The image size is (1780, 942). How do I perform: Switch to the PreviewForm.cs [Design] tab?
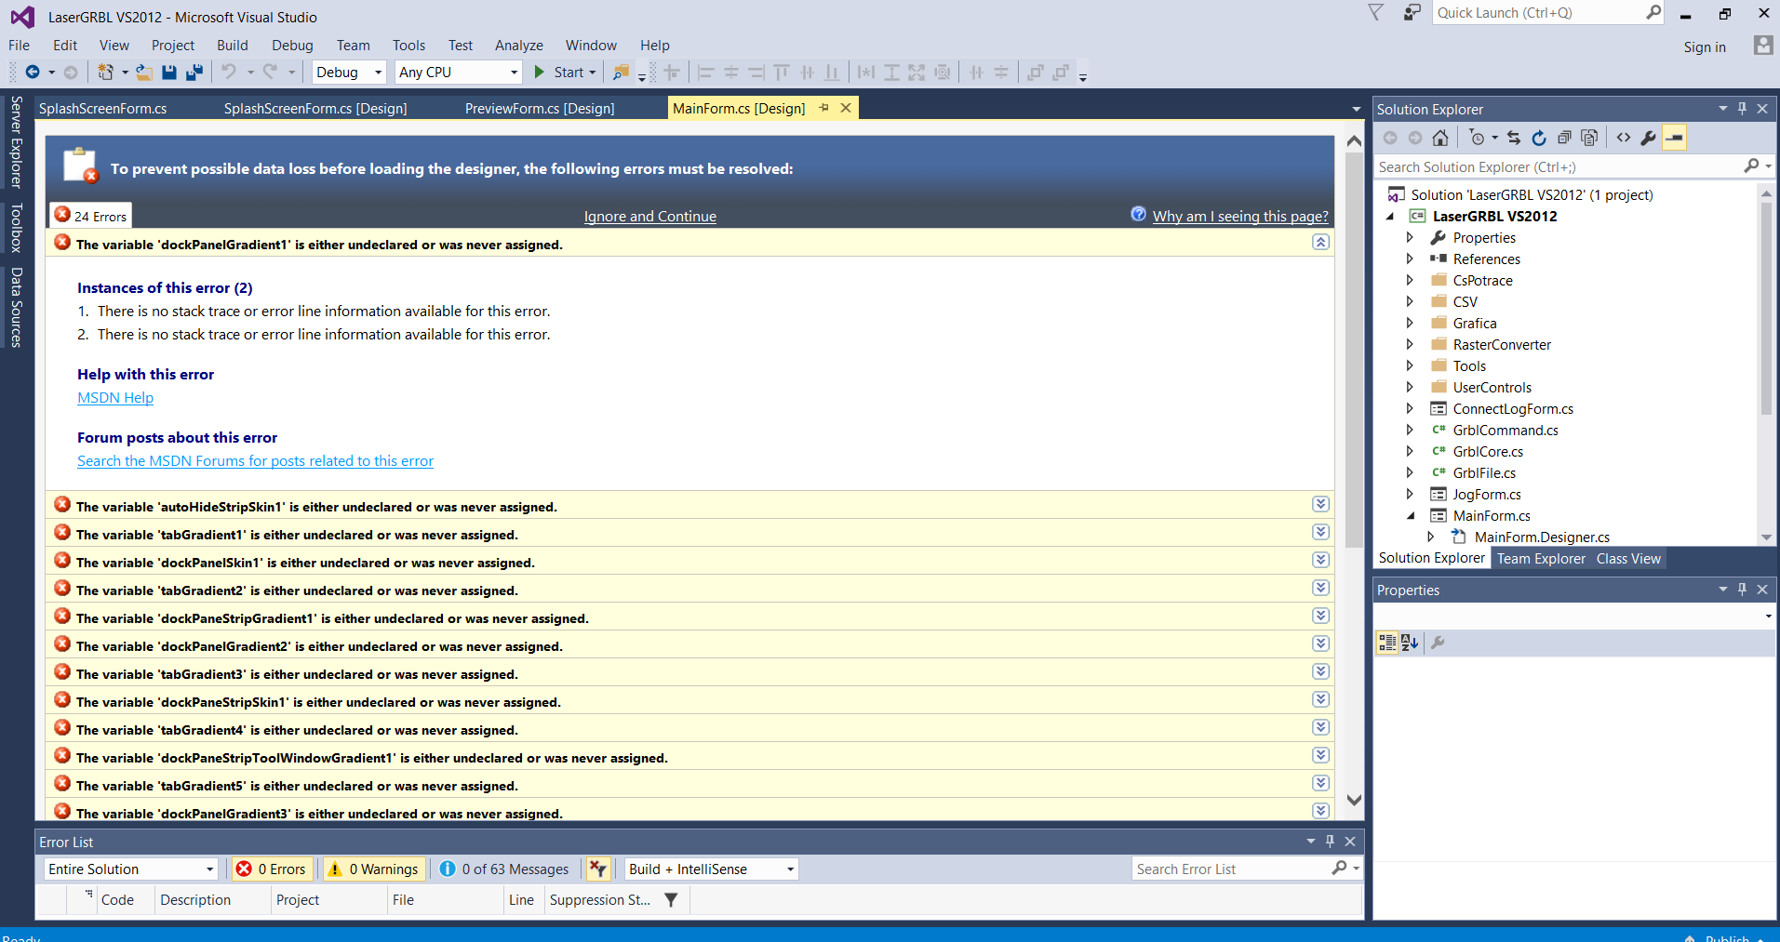tap(540, 109)
